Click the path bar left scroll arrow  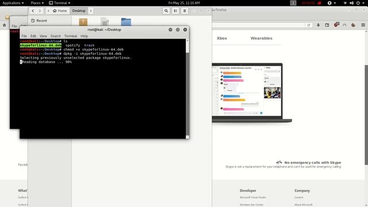pos(48,11)
